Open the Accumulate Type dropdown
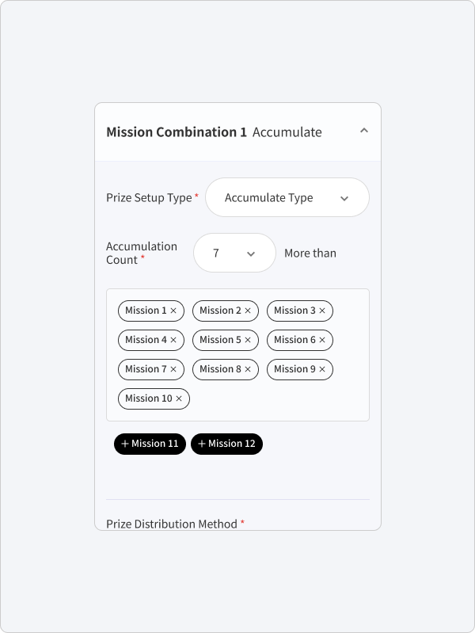Viewport: 475px width, 633px height. click(287, 197)
